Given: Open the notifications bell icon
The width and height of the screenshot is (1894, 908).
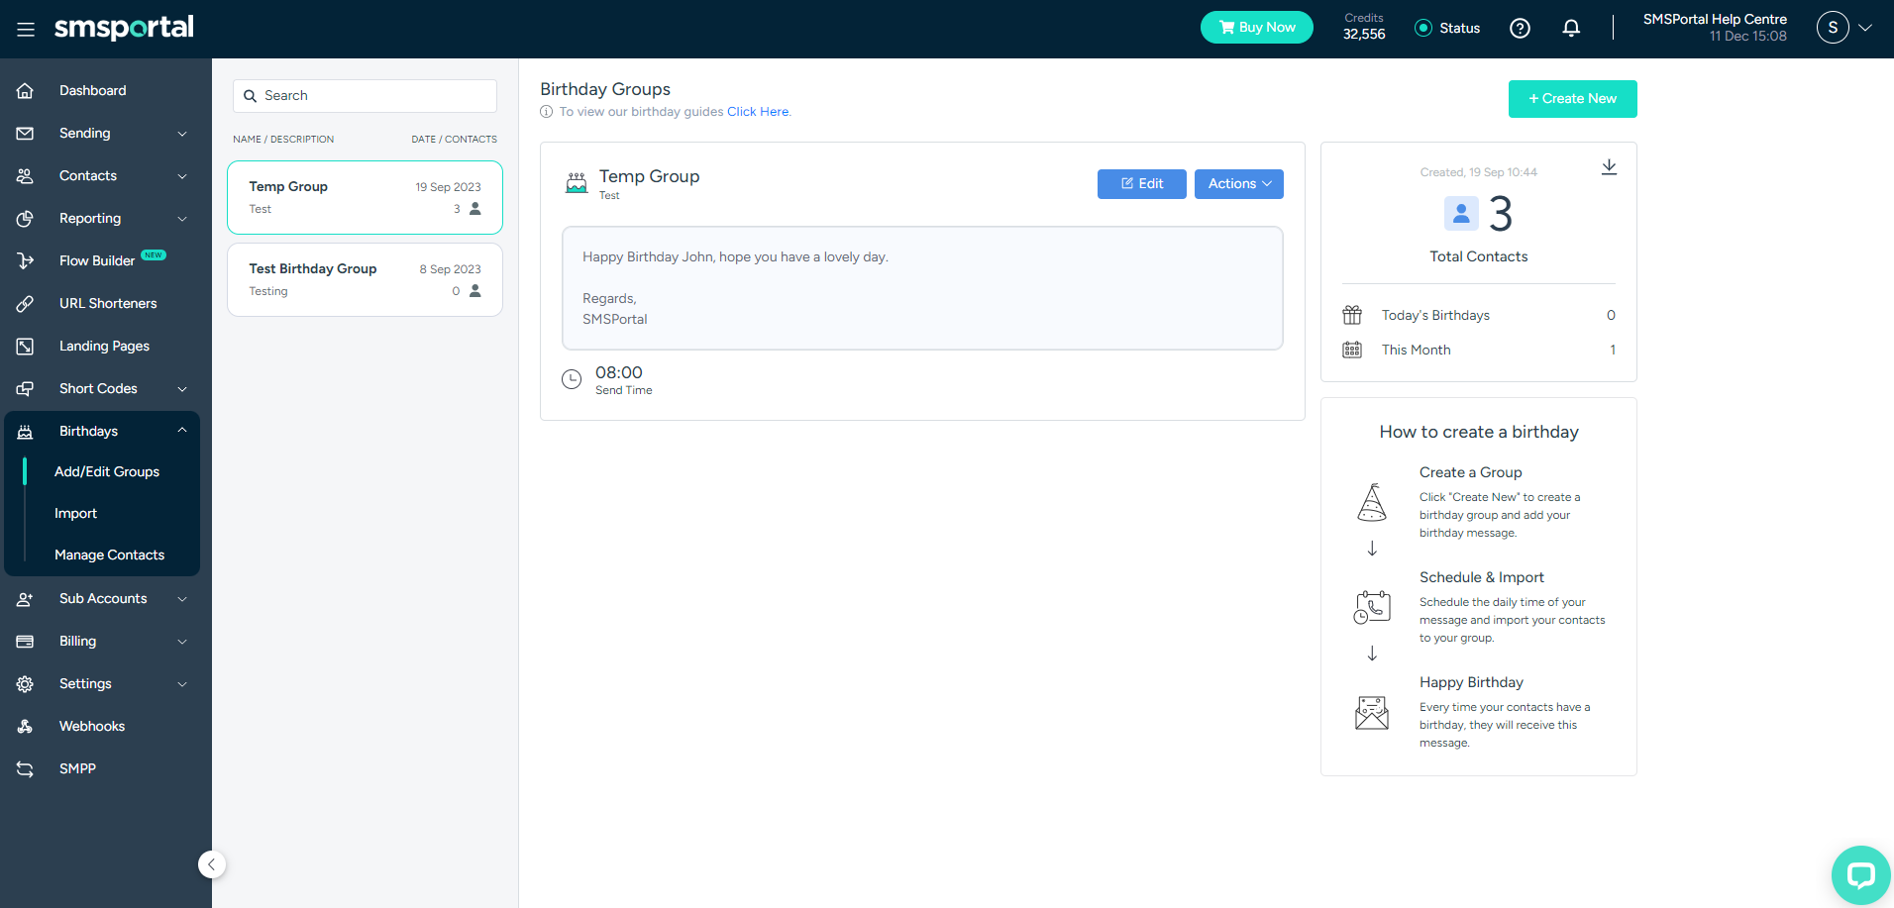Looking at the screenshot, I should pyautogui.click(x=1571, y=29).
